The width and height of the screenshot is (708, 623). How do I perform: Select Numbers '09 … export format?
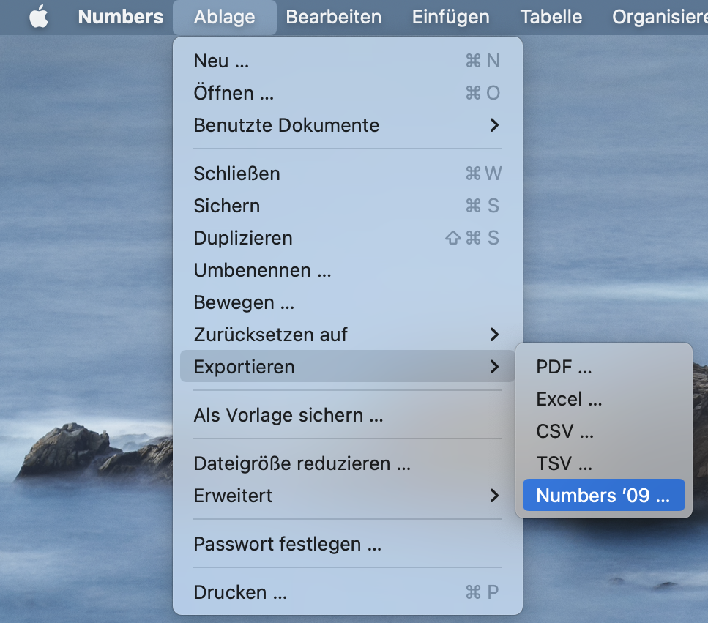click(x=603, y=496)
